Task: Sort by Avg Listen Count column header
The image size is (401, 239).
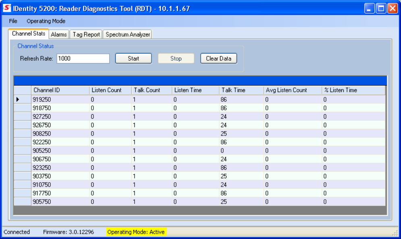Action: tap(293, 90)
